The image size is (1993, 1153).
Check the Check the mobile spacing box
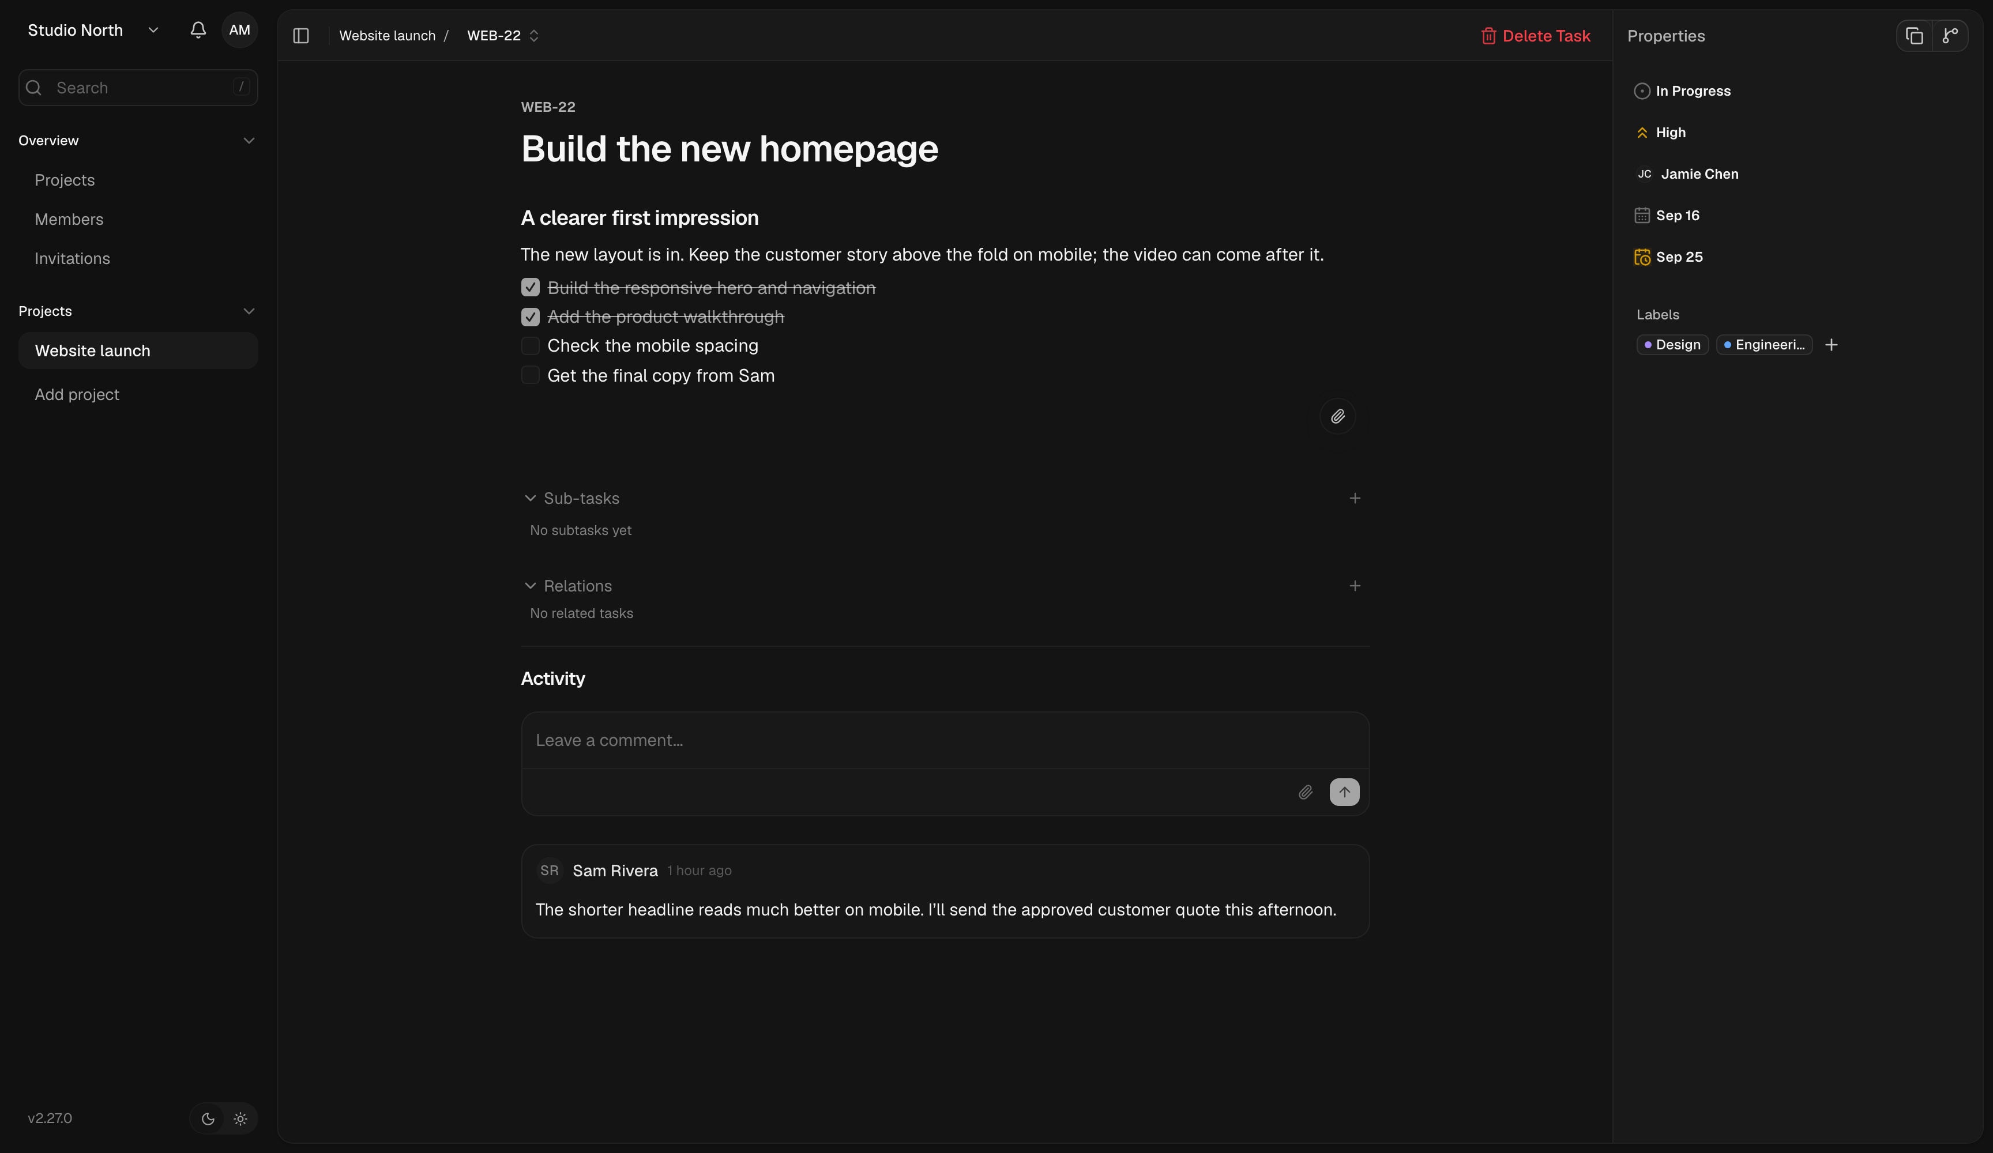(530, 345)
